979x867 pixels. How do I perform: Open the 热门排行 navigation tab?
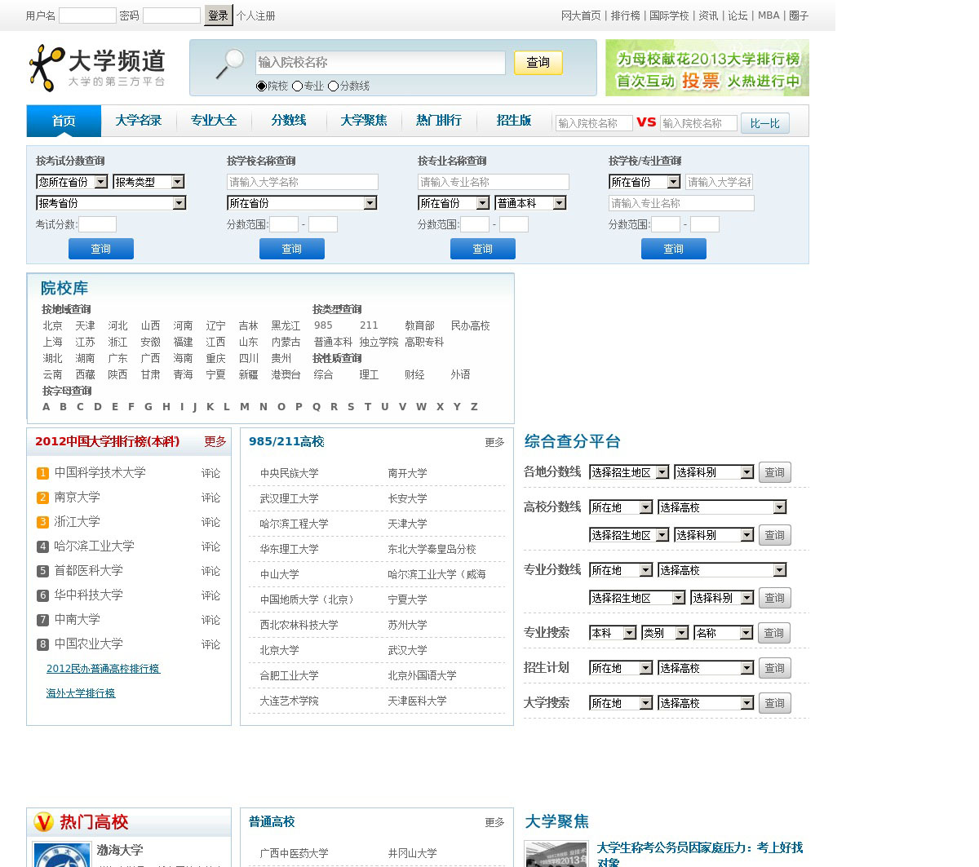(438, 121)
